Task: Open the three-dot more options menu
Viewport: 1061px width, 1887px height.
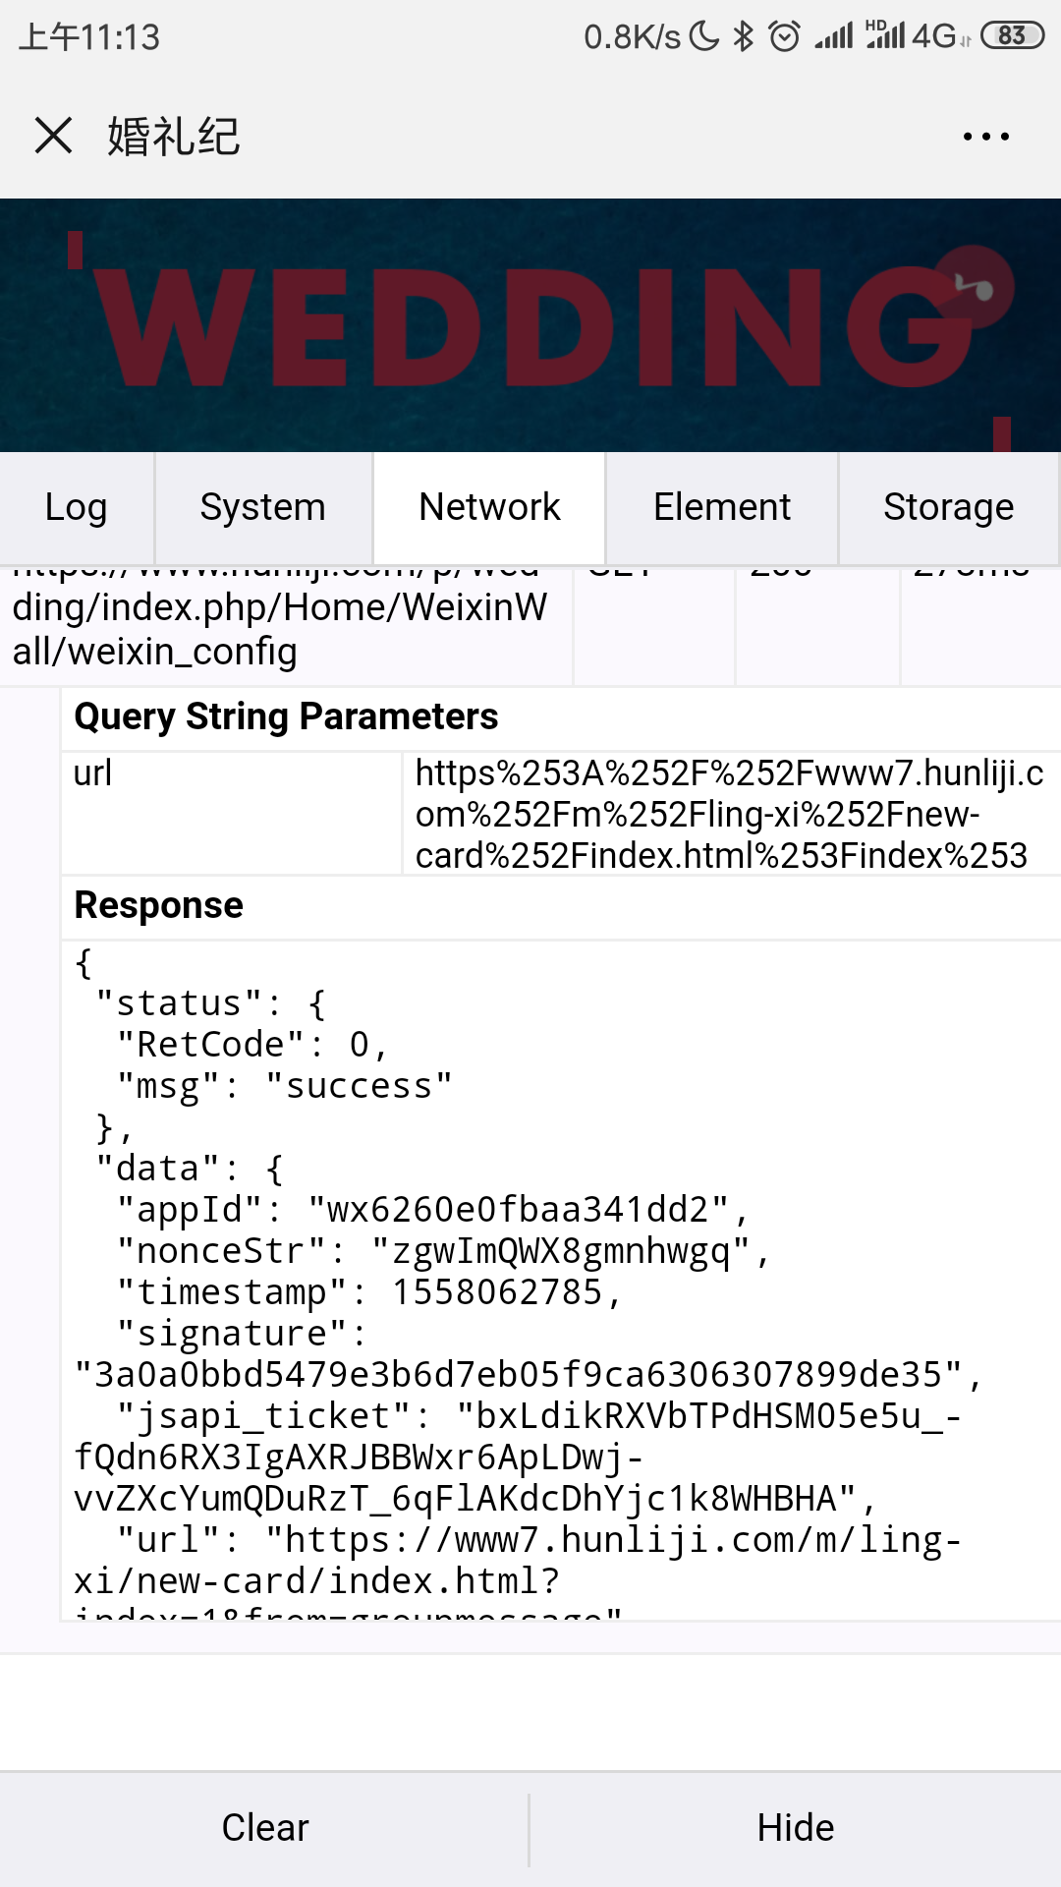Action: tap(985, 137)
